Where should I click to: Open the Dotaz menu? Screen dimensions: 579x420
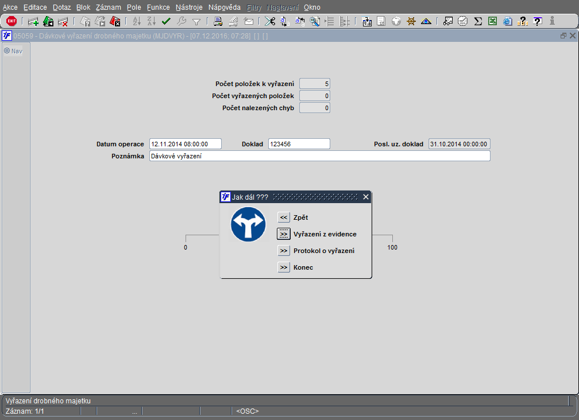point(61,7)
